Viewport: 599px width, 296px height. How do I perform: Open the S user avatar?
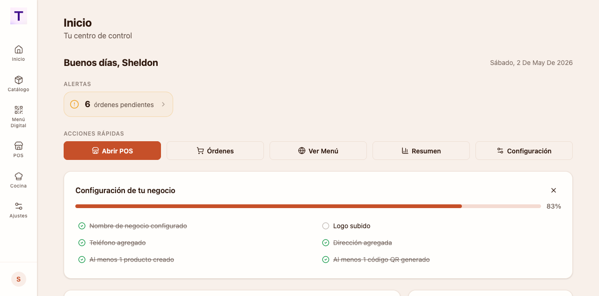(x=19, y=279)
